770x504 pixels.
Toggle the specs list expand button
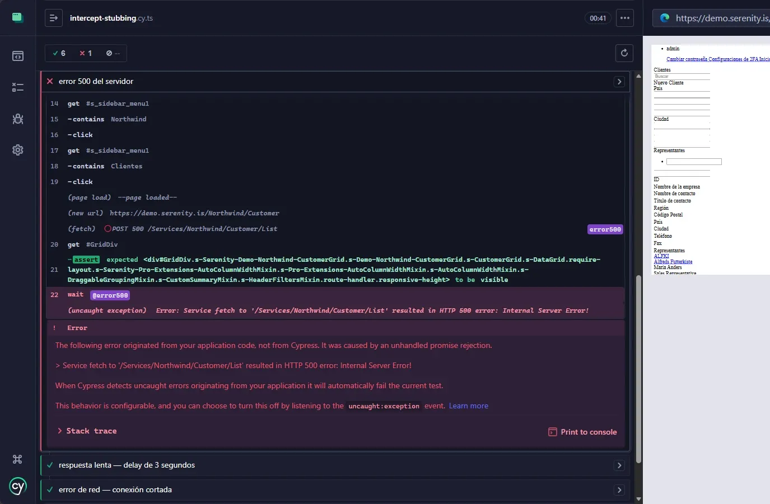54,18
